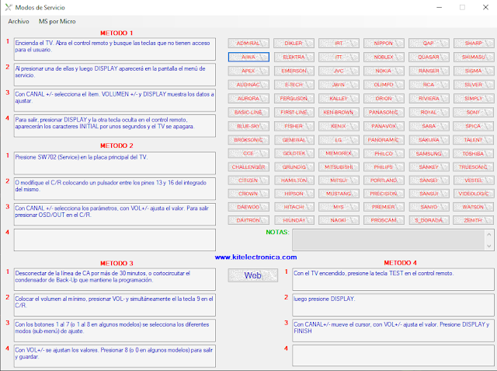Click the NOTAS scrollbar up arrow
This screenshot has height=371, width=497.
489,234
